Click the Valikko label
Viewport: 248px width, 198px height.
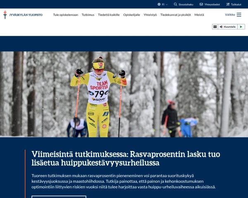[230, 14]
